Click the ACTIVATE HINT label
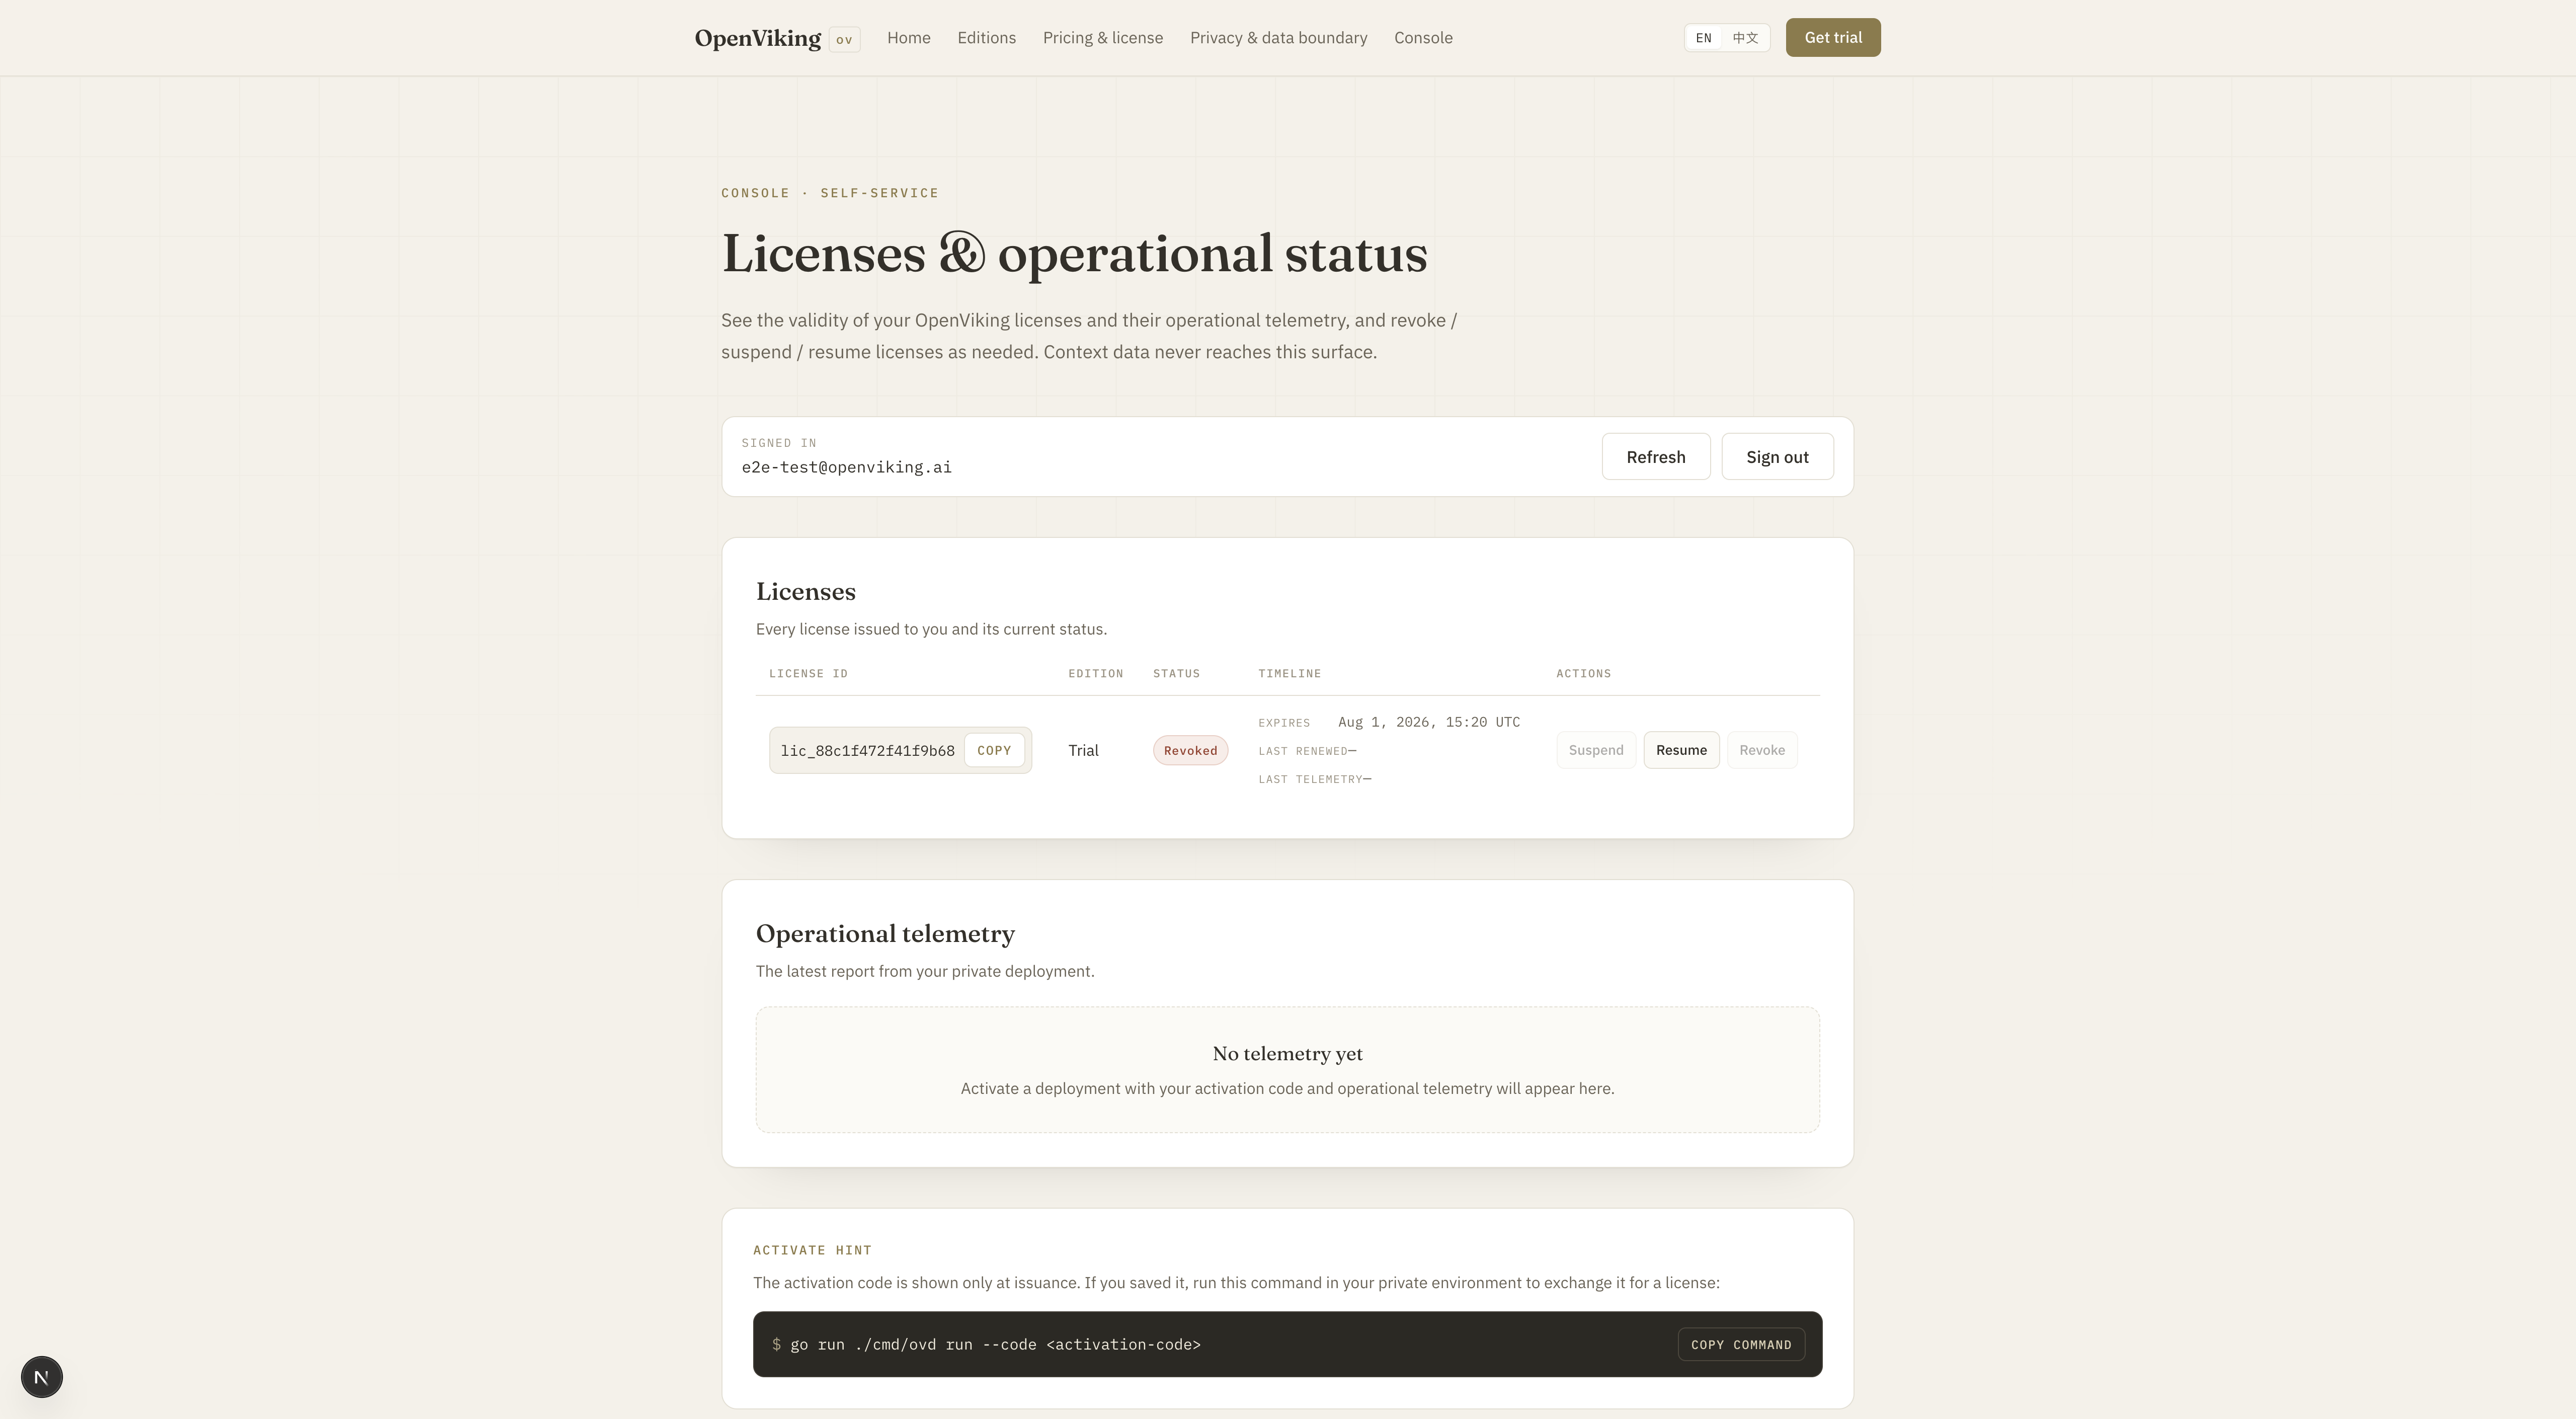2576x1419 pixels. pyautogui.click(x=812, y=1250)
